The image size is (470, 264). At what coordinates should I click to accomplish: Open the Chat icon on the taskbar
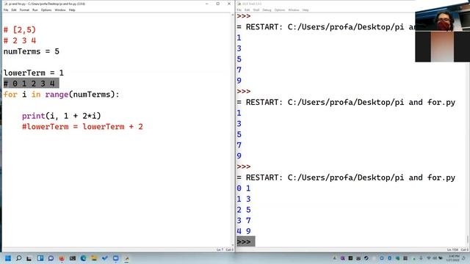point(51,258)
